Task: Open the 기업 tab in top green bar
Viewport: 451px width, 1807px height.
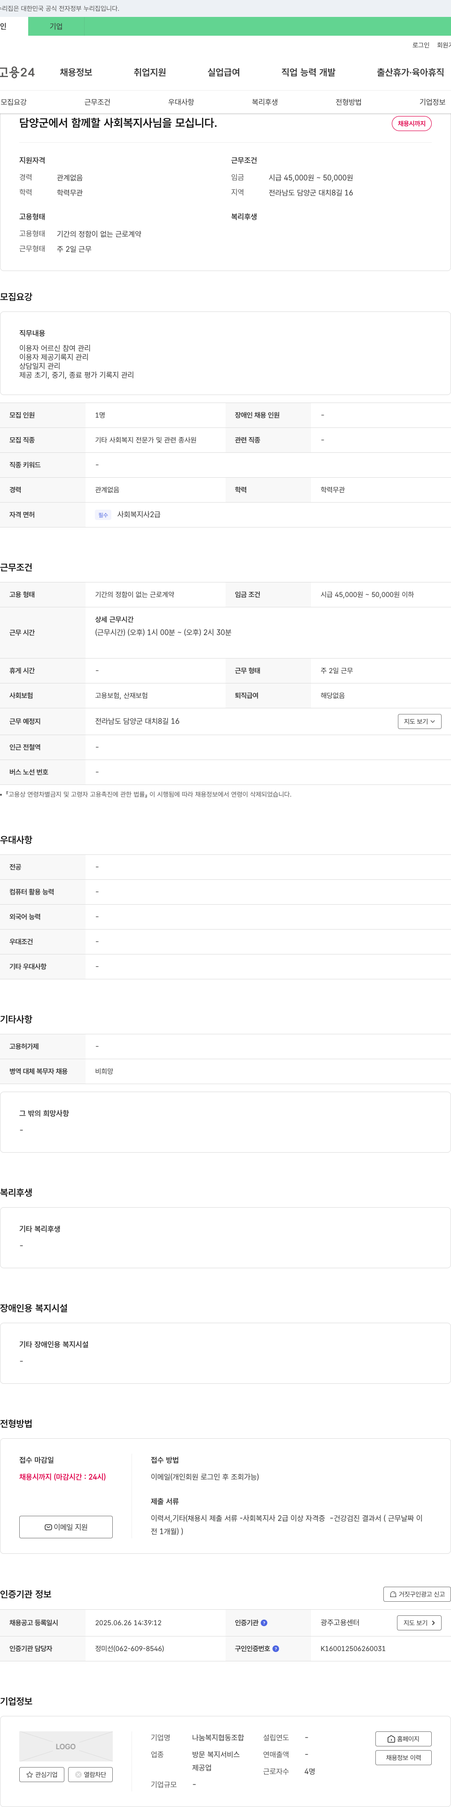Action: pos(56,27)
